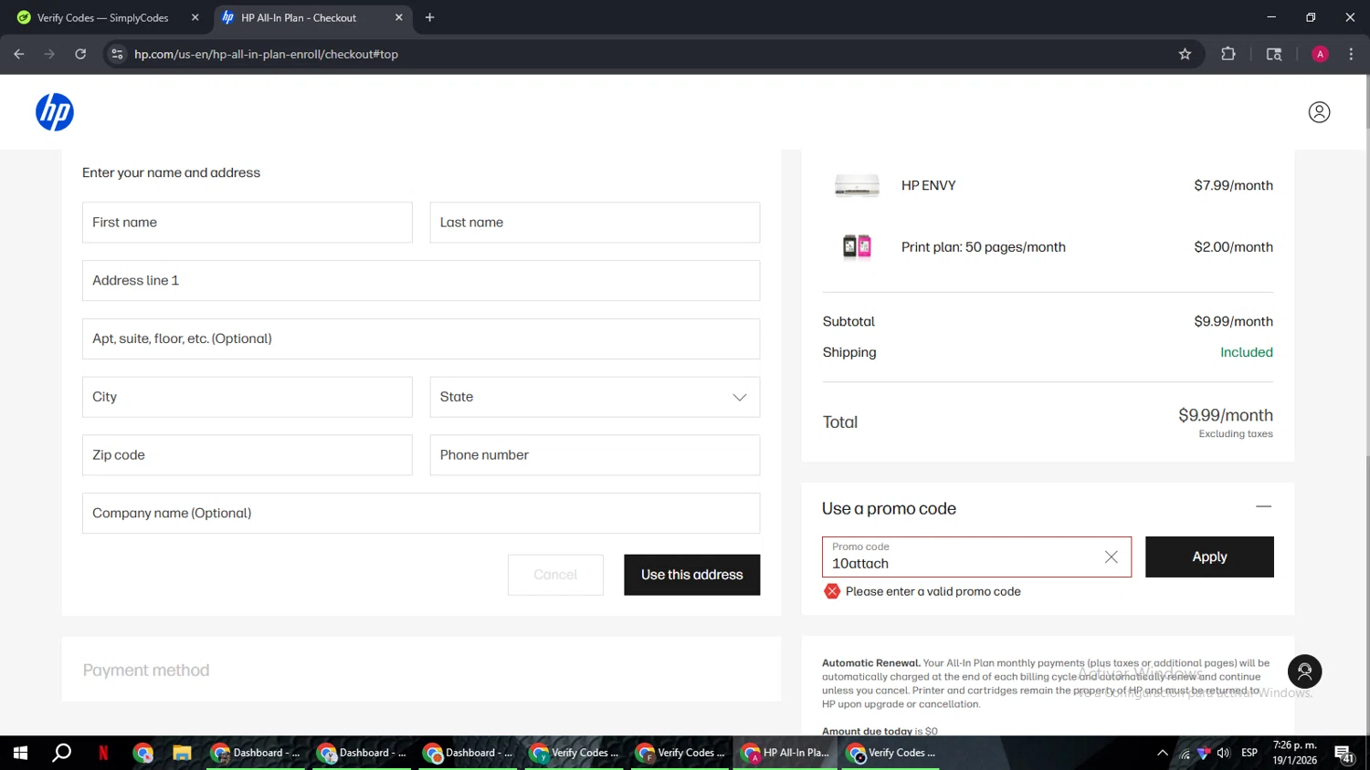Open Chrome profile avatar A
Image resolution: width=1370 pixels, height=770 pixels.
(x=1320, y=54)
